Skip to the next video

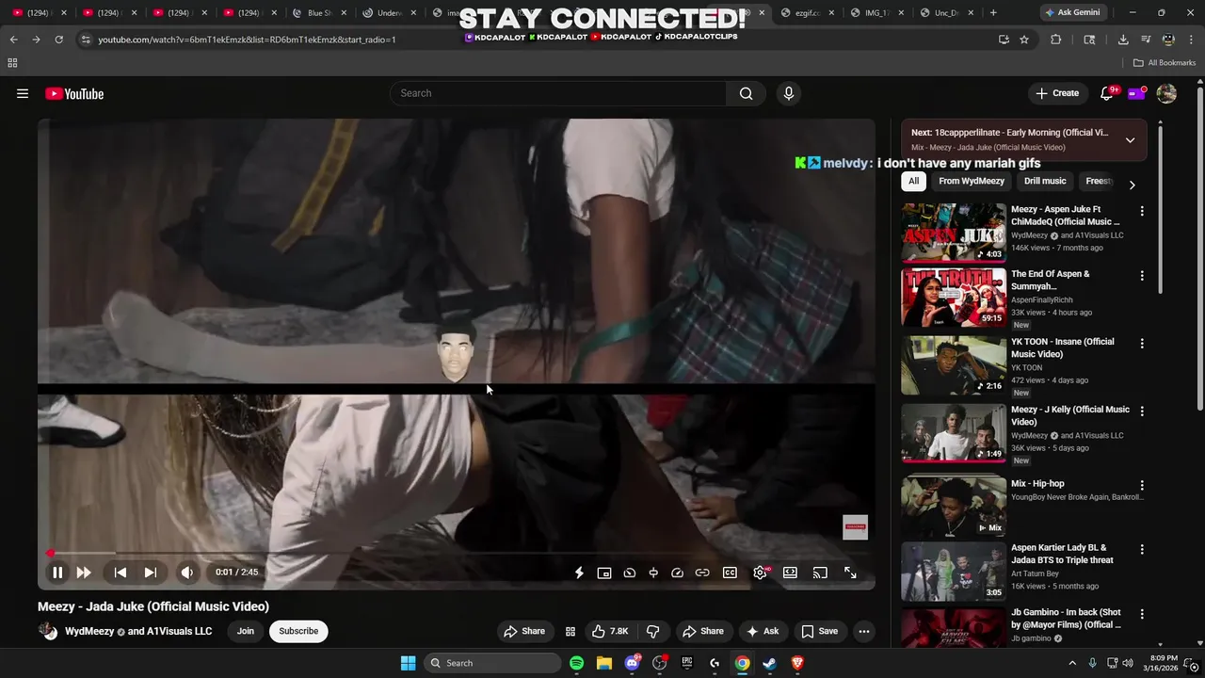point(151,573)
